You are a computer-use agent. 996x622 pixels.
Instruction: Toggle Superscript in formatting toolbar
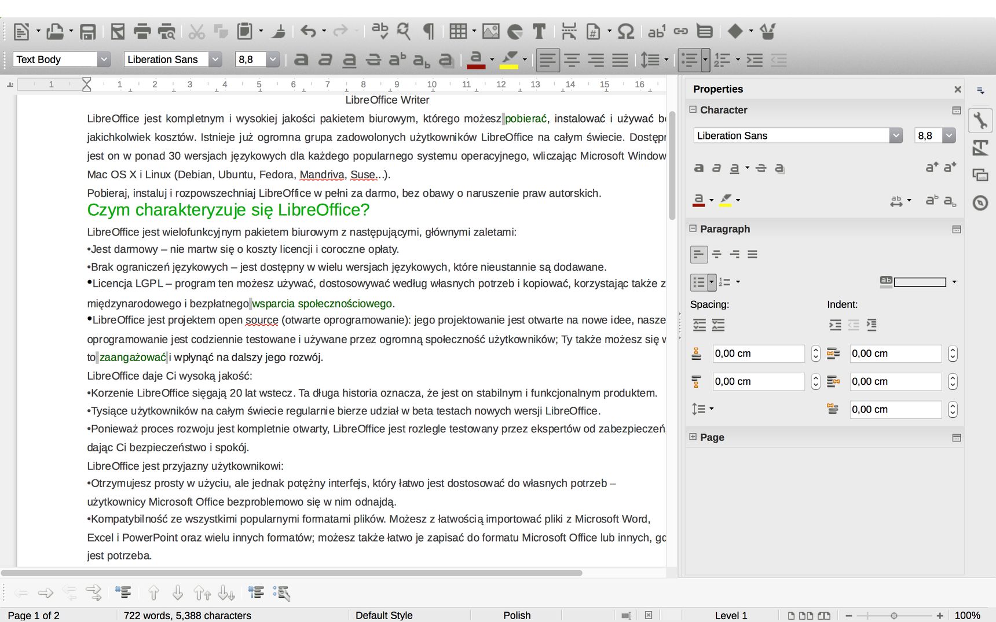(x=397, y=60)
